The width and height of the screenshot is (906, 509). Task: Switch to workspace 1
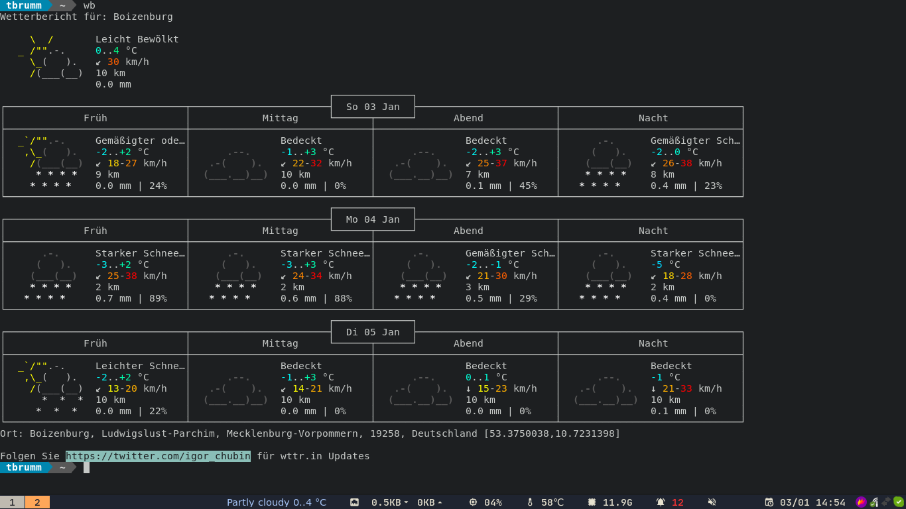point(12,502)
